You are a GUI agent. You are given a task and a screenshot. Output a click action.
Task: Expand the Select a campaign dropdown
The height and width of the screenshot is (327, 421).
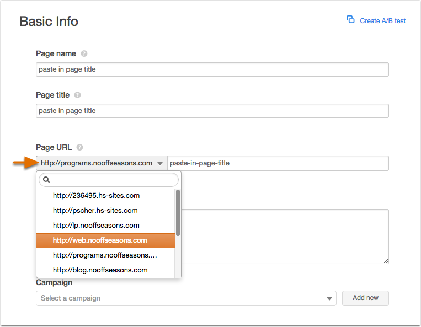coord(186,298)
